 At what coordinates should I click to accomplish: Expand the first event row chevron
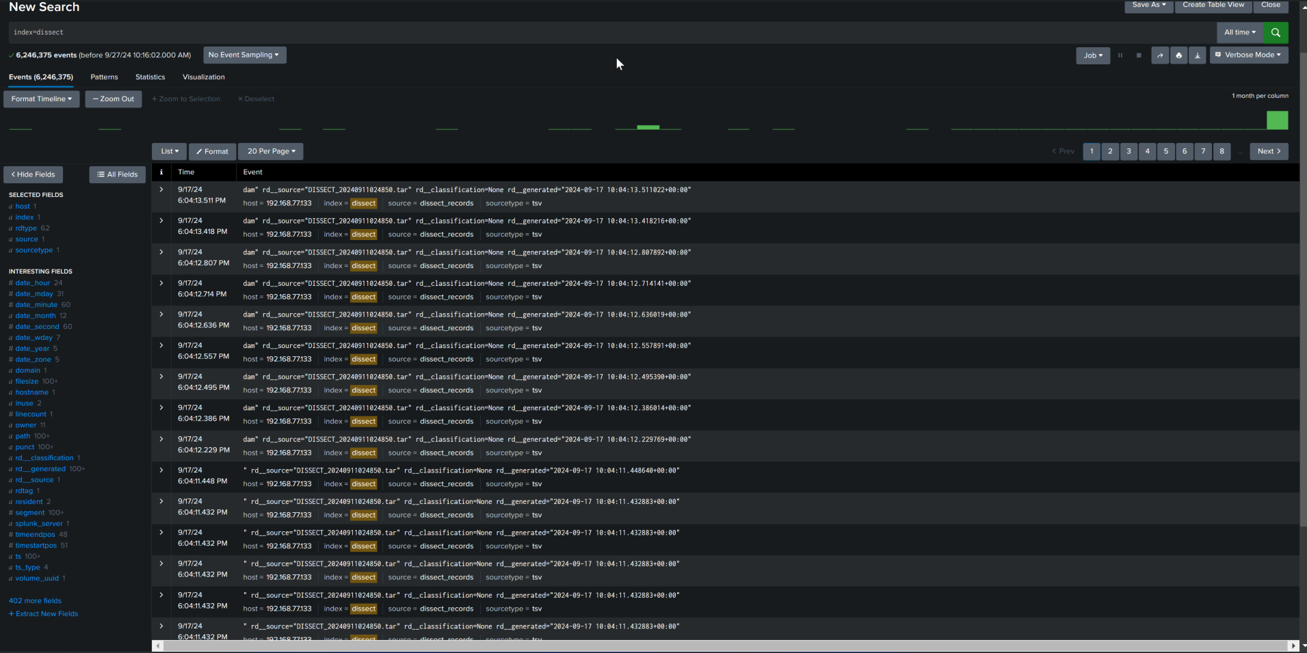point(161,189)
